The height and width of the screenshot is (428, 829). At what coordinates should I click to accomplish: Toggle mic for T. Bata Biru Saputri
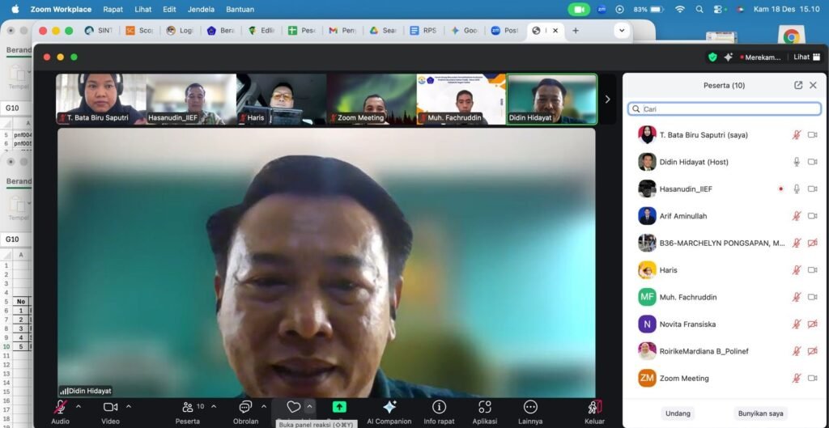(796, 135)
